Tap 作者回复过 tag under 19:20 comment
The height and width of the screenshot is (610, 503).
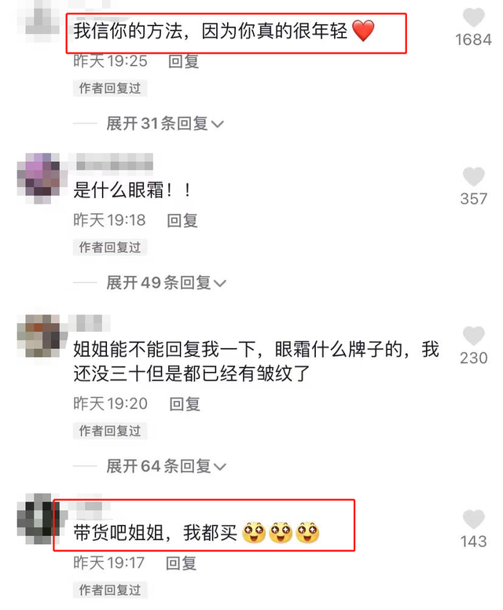[110, 431]
